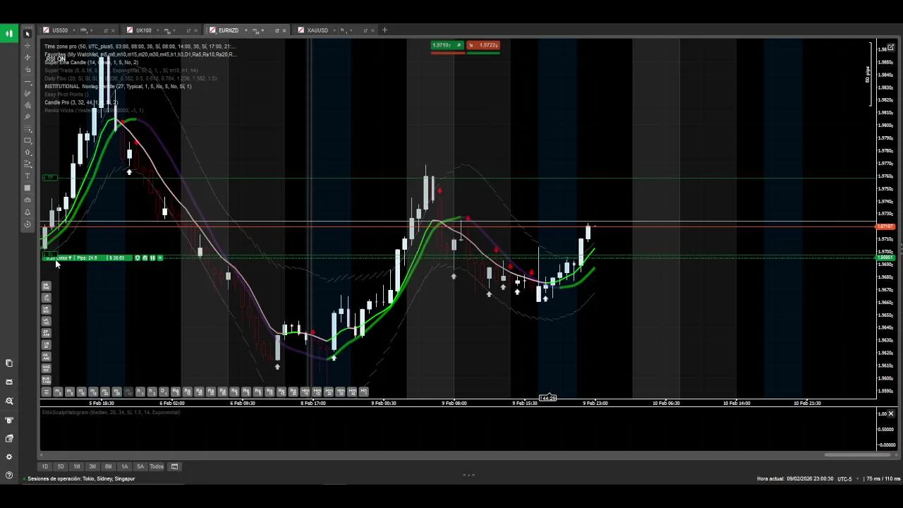Open US500 tab timeframe dropdown
Image resolution: width=903 pixels, height=508 pixels.
coord(87,30)
